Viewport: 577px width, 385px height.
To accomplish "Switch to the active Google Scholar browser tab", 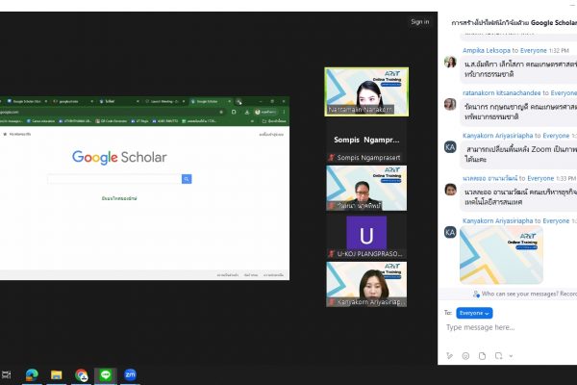I will [211, 101].
